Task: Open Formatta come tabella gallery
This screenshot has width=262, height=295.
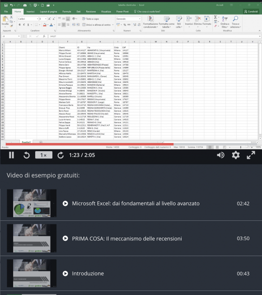Action: 167,22
